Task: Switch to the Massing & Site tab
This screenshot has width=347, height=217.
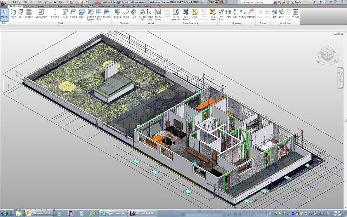Action: [88, 6]
